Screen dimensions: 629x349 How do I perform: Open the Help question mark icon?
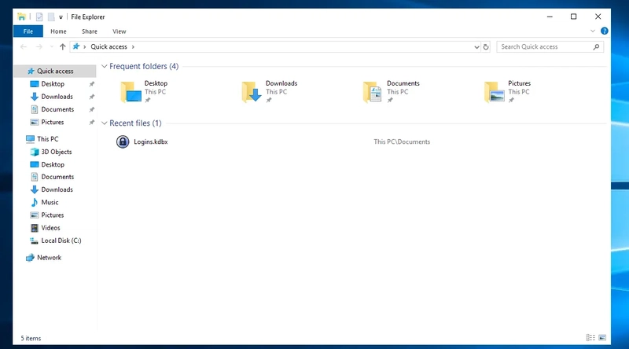(x=604, y=31)
